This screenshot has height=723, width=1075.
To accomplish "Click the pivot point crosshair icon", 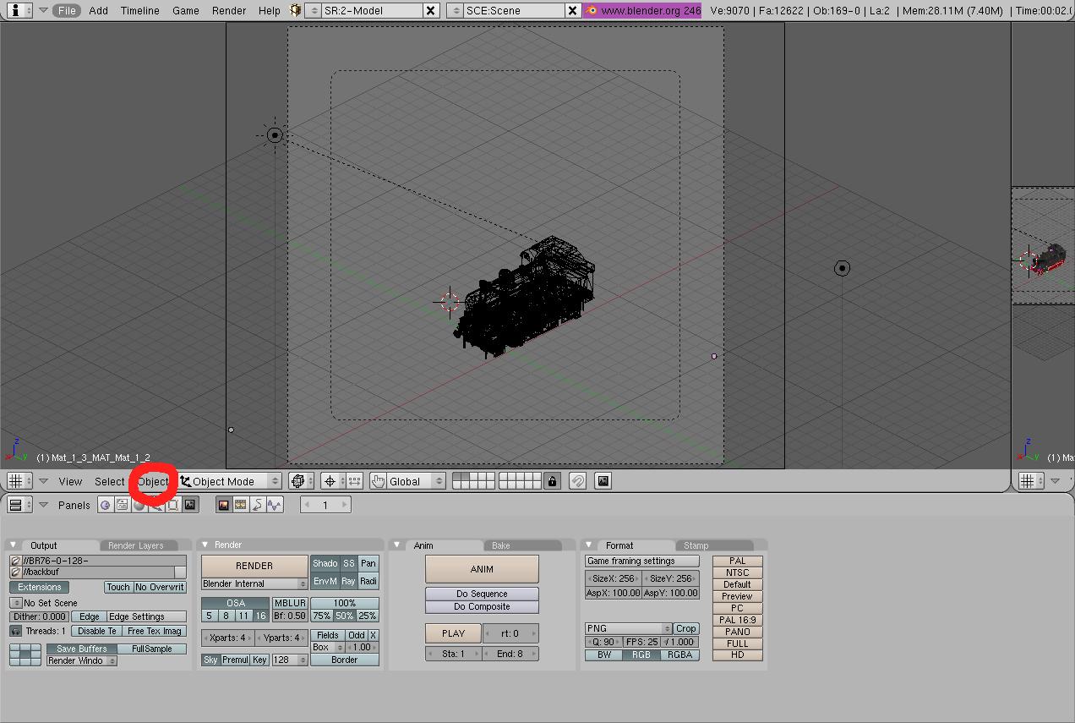I will pyautogui.click(x=330, y=481).
